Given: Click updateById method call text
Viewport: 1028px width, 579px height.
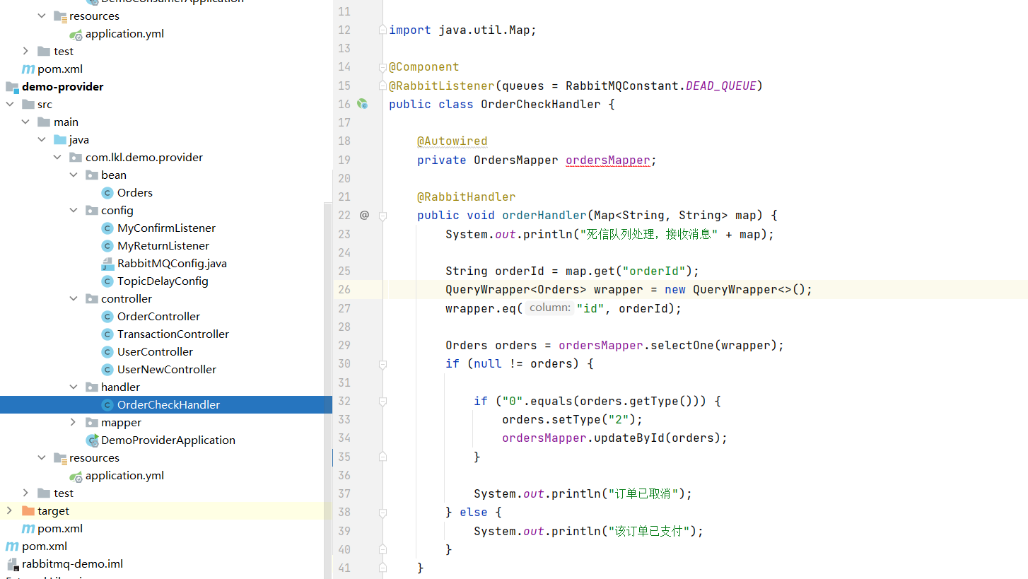Looking at the screenshot, I should point(629,438).
